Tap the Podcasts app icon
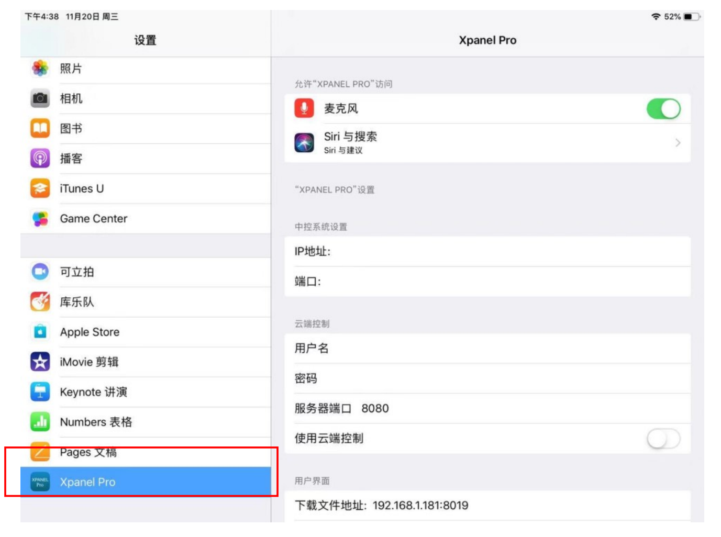Screen dimensions: 721x537 pos(40,158)
